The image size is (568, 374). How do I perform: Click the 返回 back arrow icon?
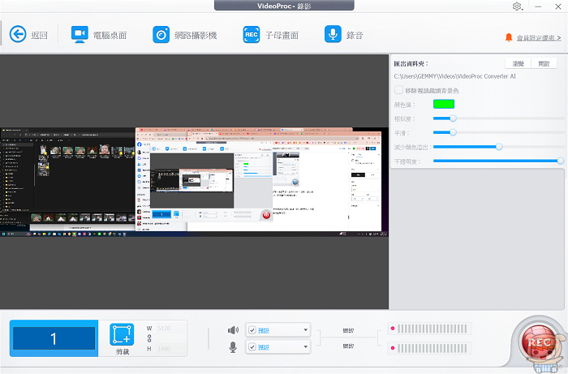tap(18, 34)
